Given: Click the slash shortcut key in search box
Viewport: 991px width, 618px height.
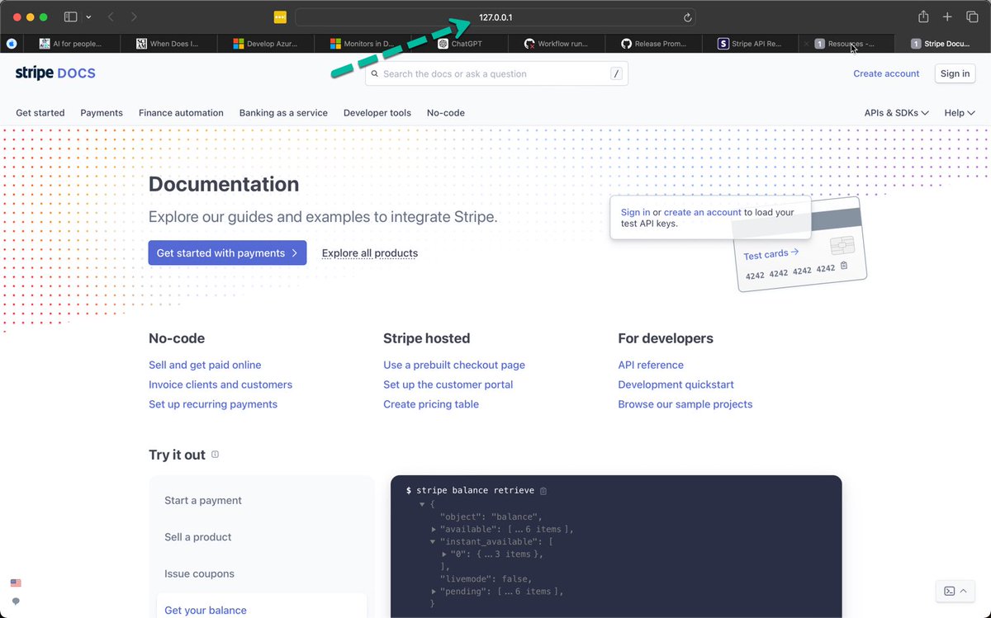Looking at the screenshot, I should click(x=616, y=73).
